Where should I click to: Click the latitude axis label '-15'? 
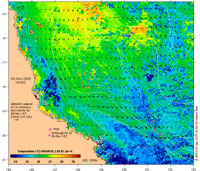coord(3,14)
